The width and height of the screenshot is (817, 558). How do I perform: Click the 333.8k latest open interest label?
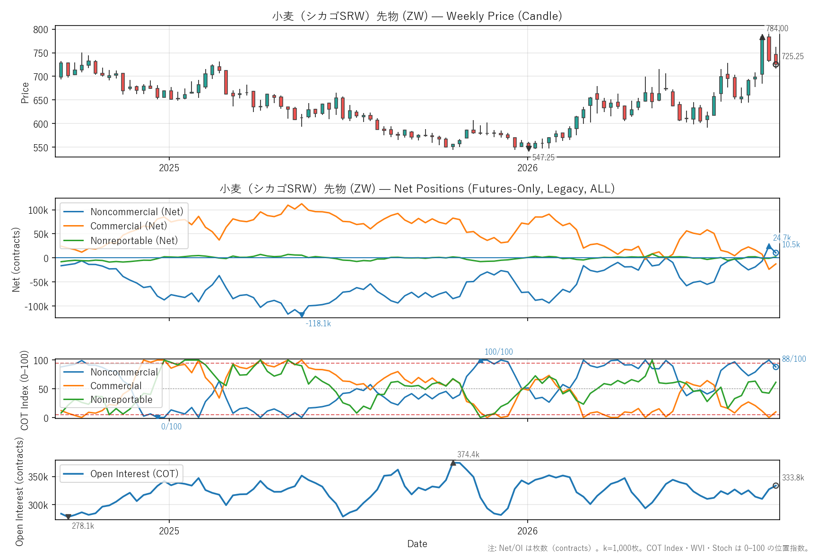point(793,478)
